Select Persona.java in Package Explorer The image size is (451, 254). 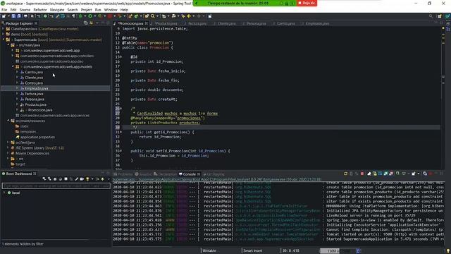click(35, 99)
